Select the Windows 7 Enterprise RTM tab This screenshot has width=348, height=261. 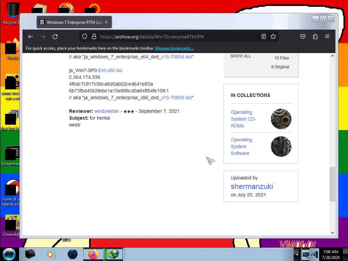coord(74,22)
